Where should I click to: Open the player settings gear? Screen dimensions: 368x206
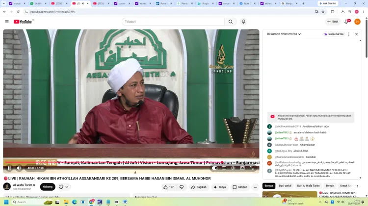(x=233, y=168)
